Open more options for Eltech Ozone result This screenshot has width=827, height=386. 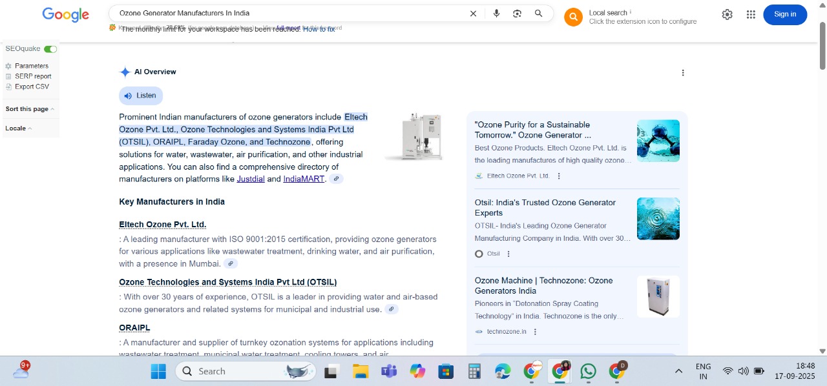pyautogui.click(x=559, y=176)
